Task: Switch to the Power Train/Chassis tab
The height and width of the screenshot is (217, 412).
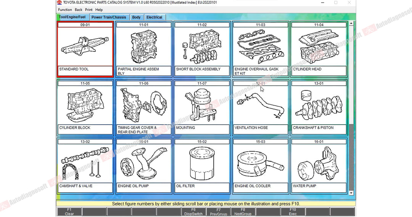Action: pos(109,17)
